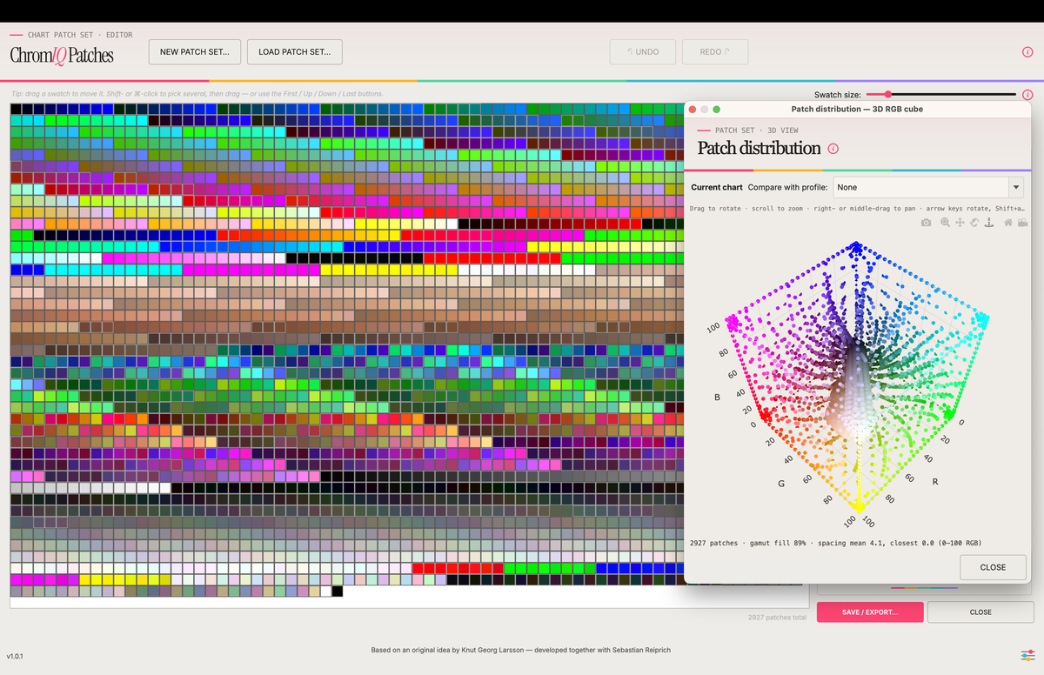Screen dimensions: 1044x675
Task: Click NEW PATCH SET button
Action: [x=195, y=51]
